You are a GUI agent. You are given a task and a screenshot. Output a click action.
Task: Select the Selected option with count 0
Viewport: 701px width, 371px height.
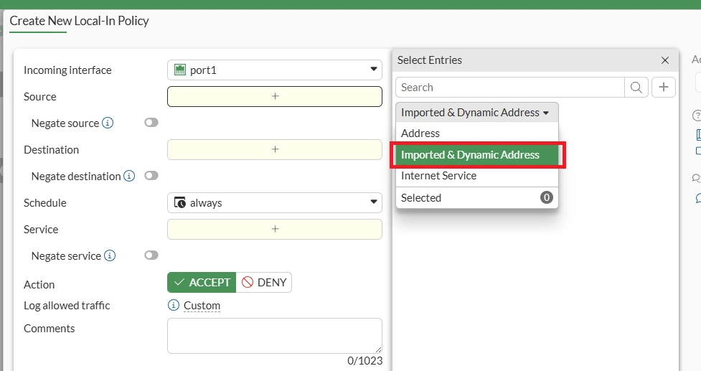click(476, 197)
